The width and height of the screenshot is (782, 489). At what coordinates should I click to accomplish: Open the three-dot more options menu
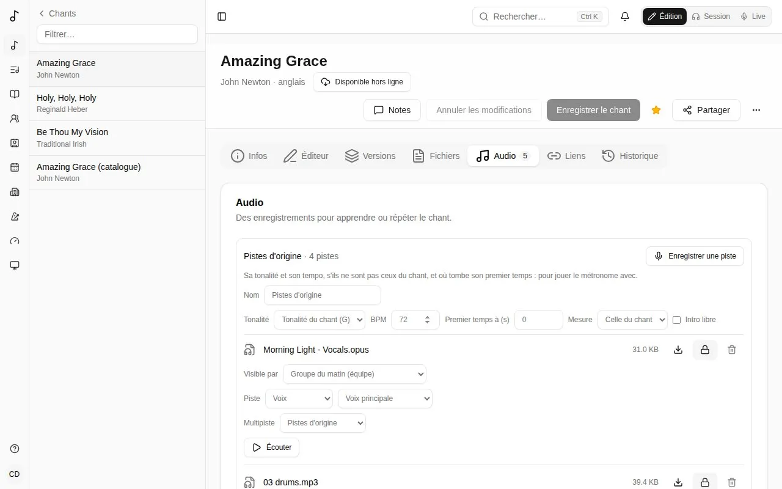756,110
